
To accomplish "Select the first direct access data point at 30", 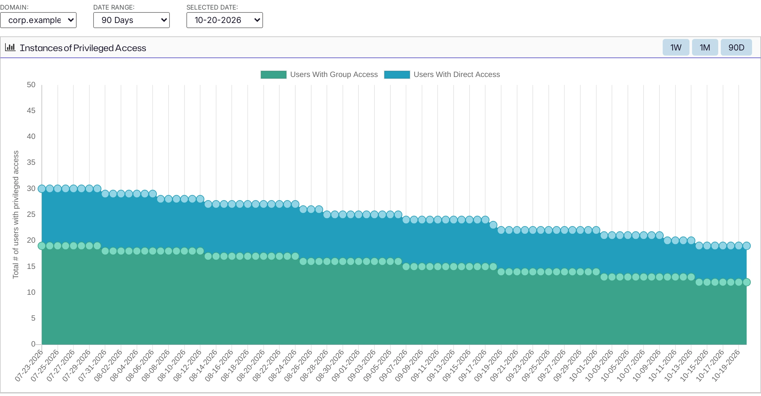I will click(x=42, y=188).
